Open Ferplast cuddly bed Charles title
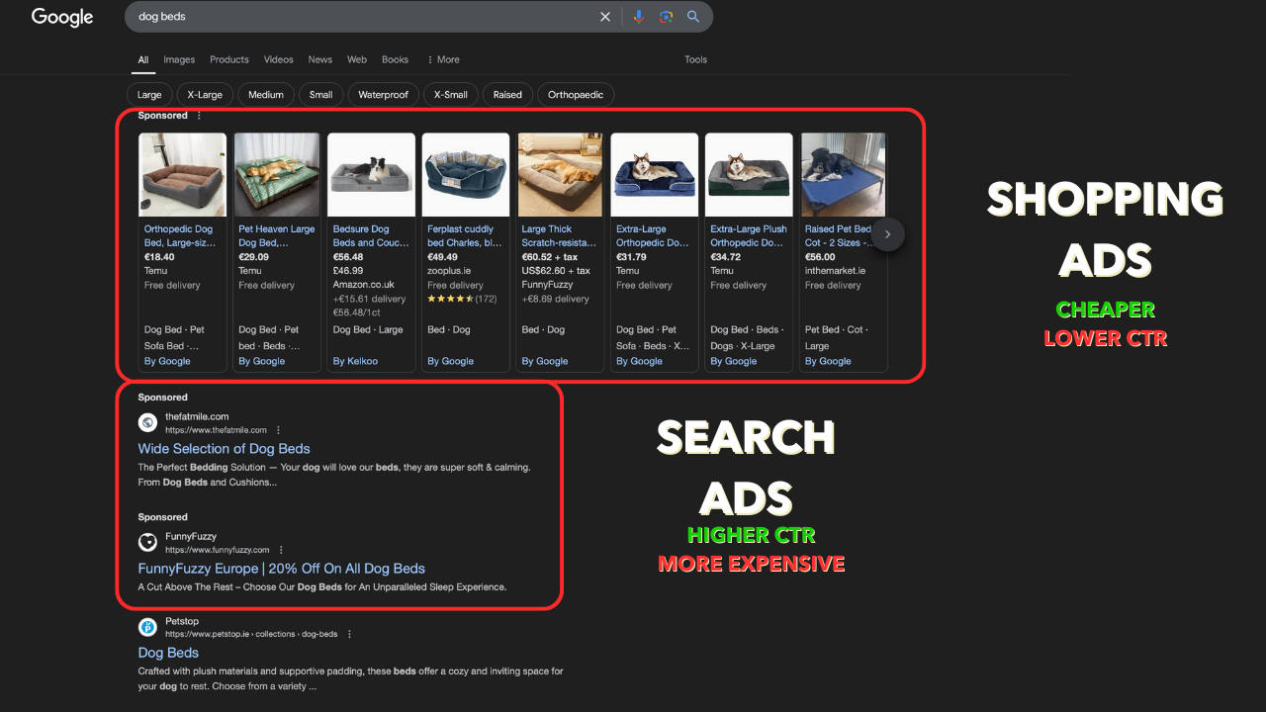 coord(465,235)
